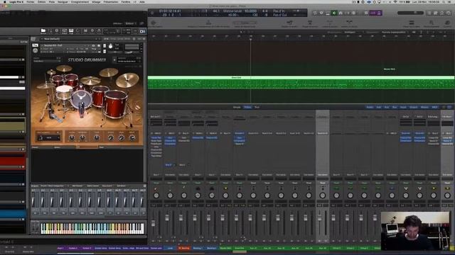Toggle Output filter button in mixer
This screenshot has height=255, width=455.
[414, 107]
